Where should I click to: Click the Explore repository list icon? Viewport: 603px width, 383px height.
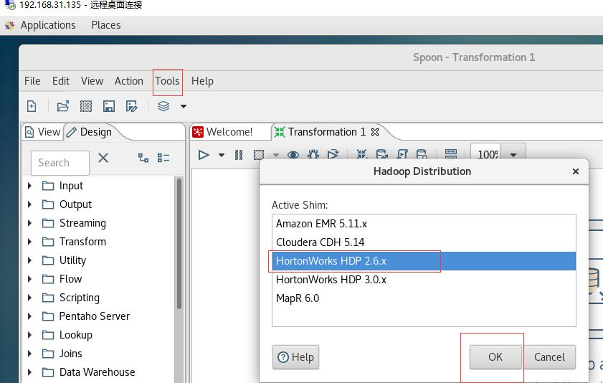click(x=86, y=106)
